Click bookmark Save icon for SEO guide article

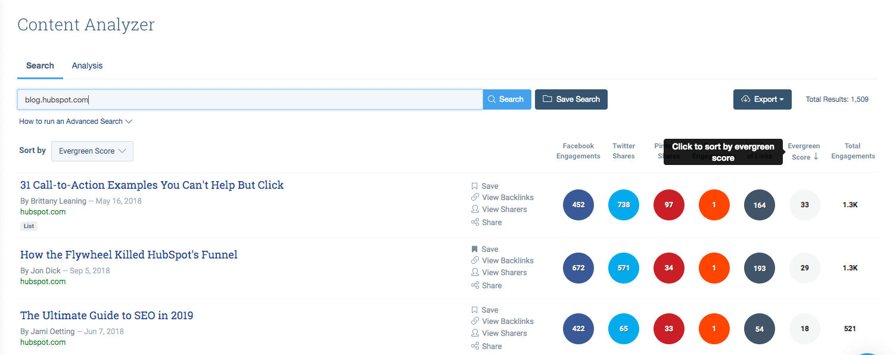[475, 310]
